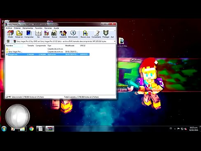The image size is (201, 151).
Task: Open the Favoritos menu
Action: click(x=39, y=28)
